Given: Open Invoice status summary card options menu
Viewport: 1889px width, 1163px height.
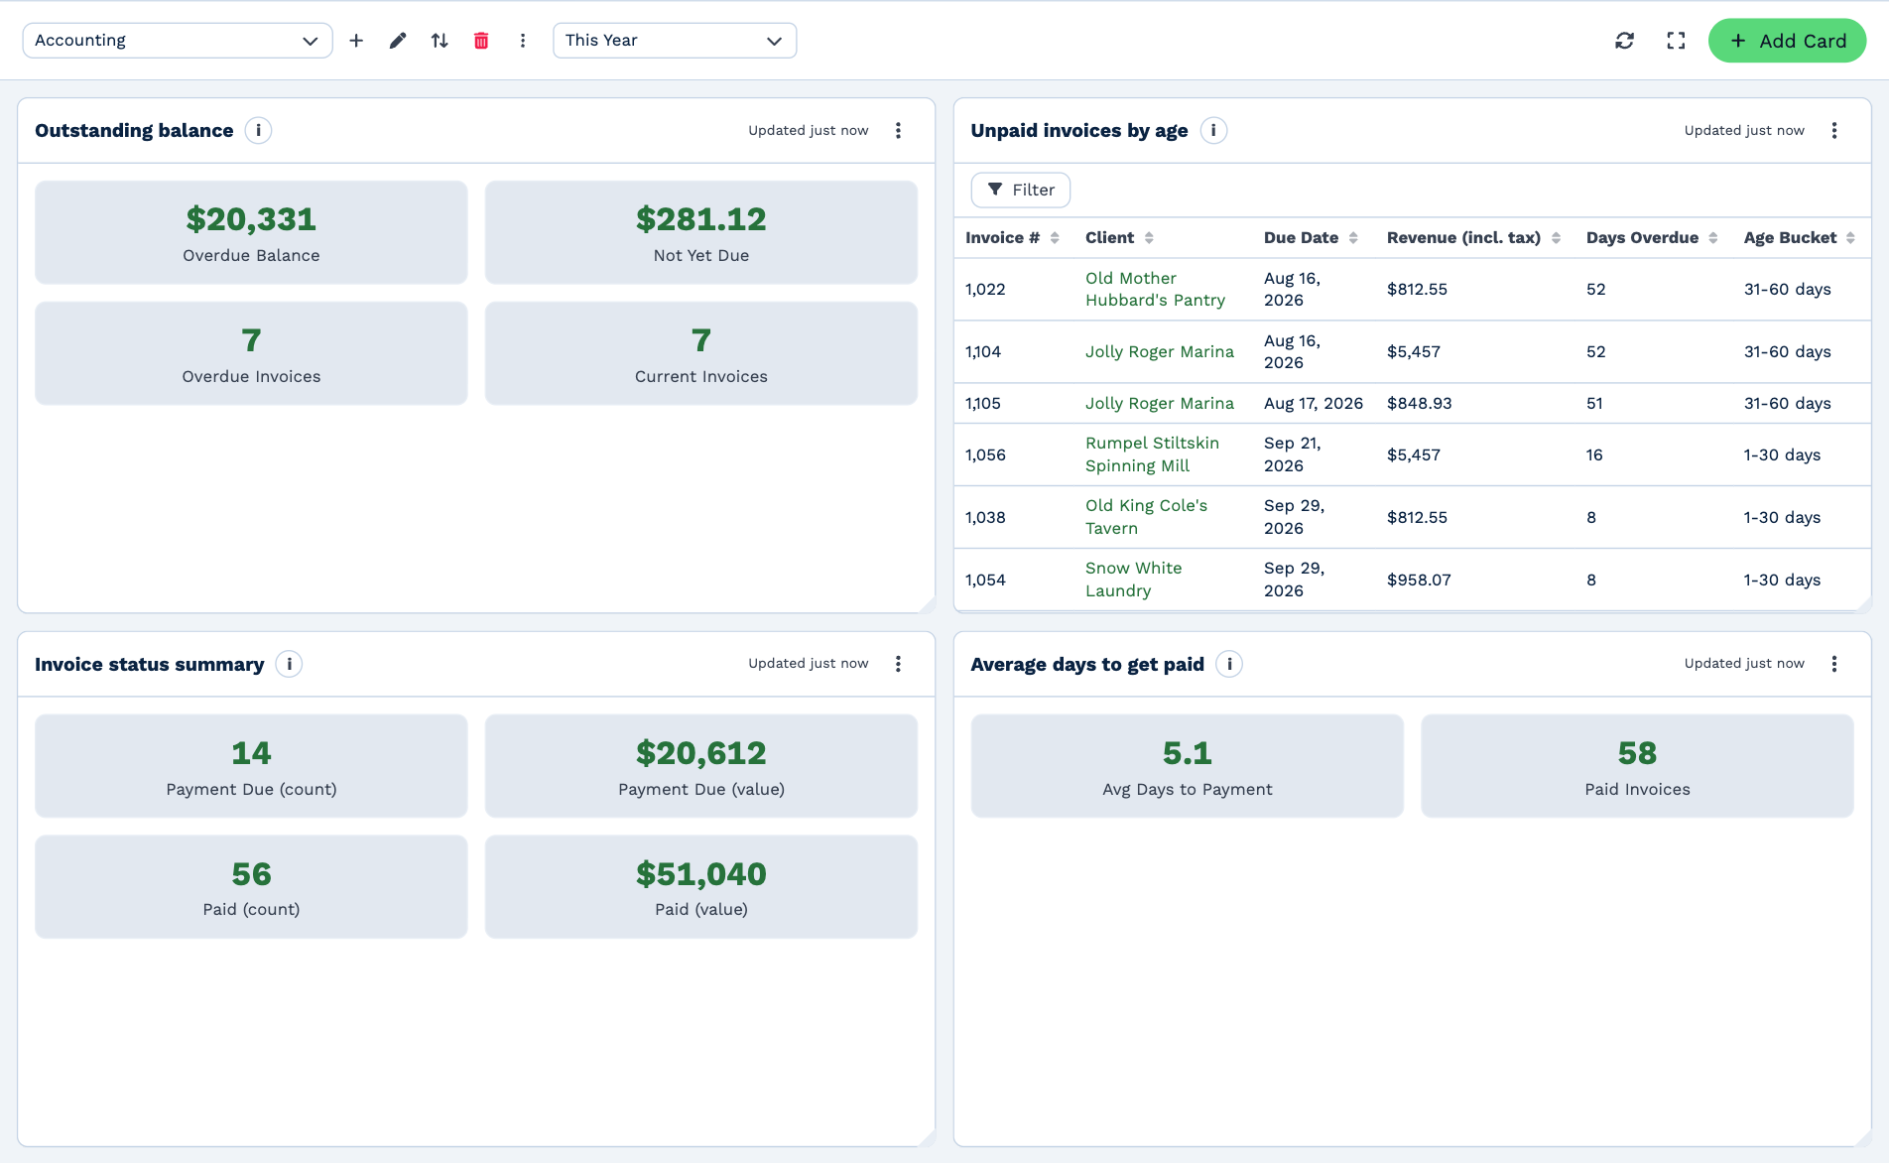Looking at the screenshot, I should coord(898,664).
